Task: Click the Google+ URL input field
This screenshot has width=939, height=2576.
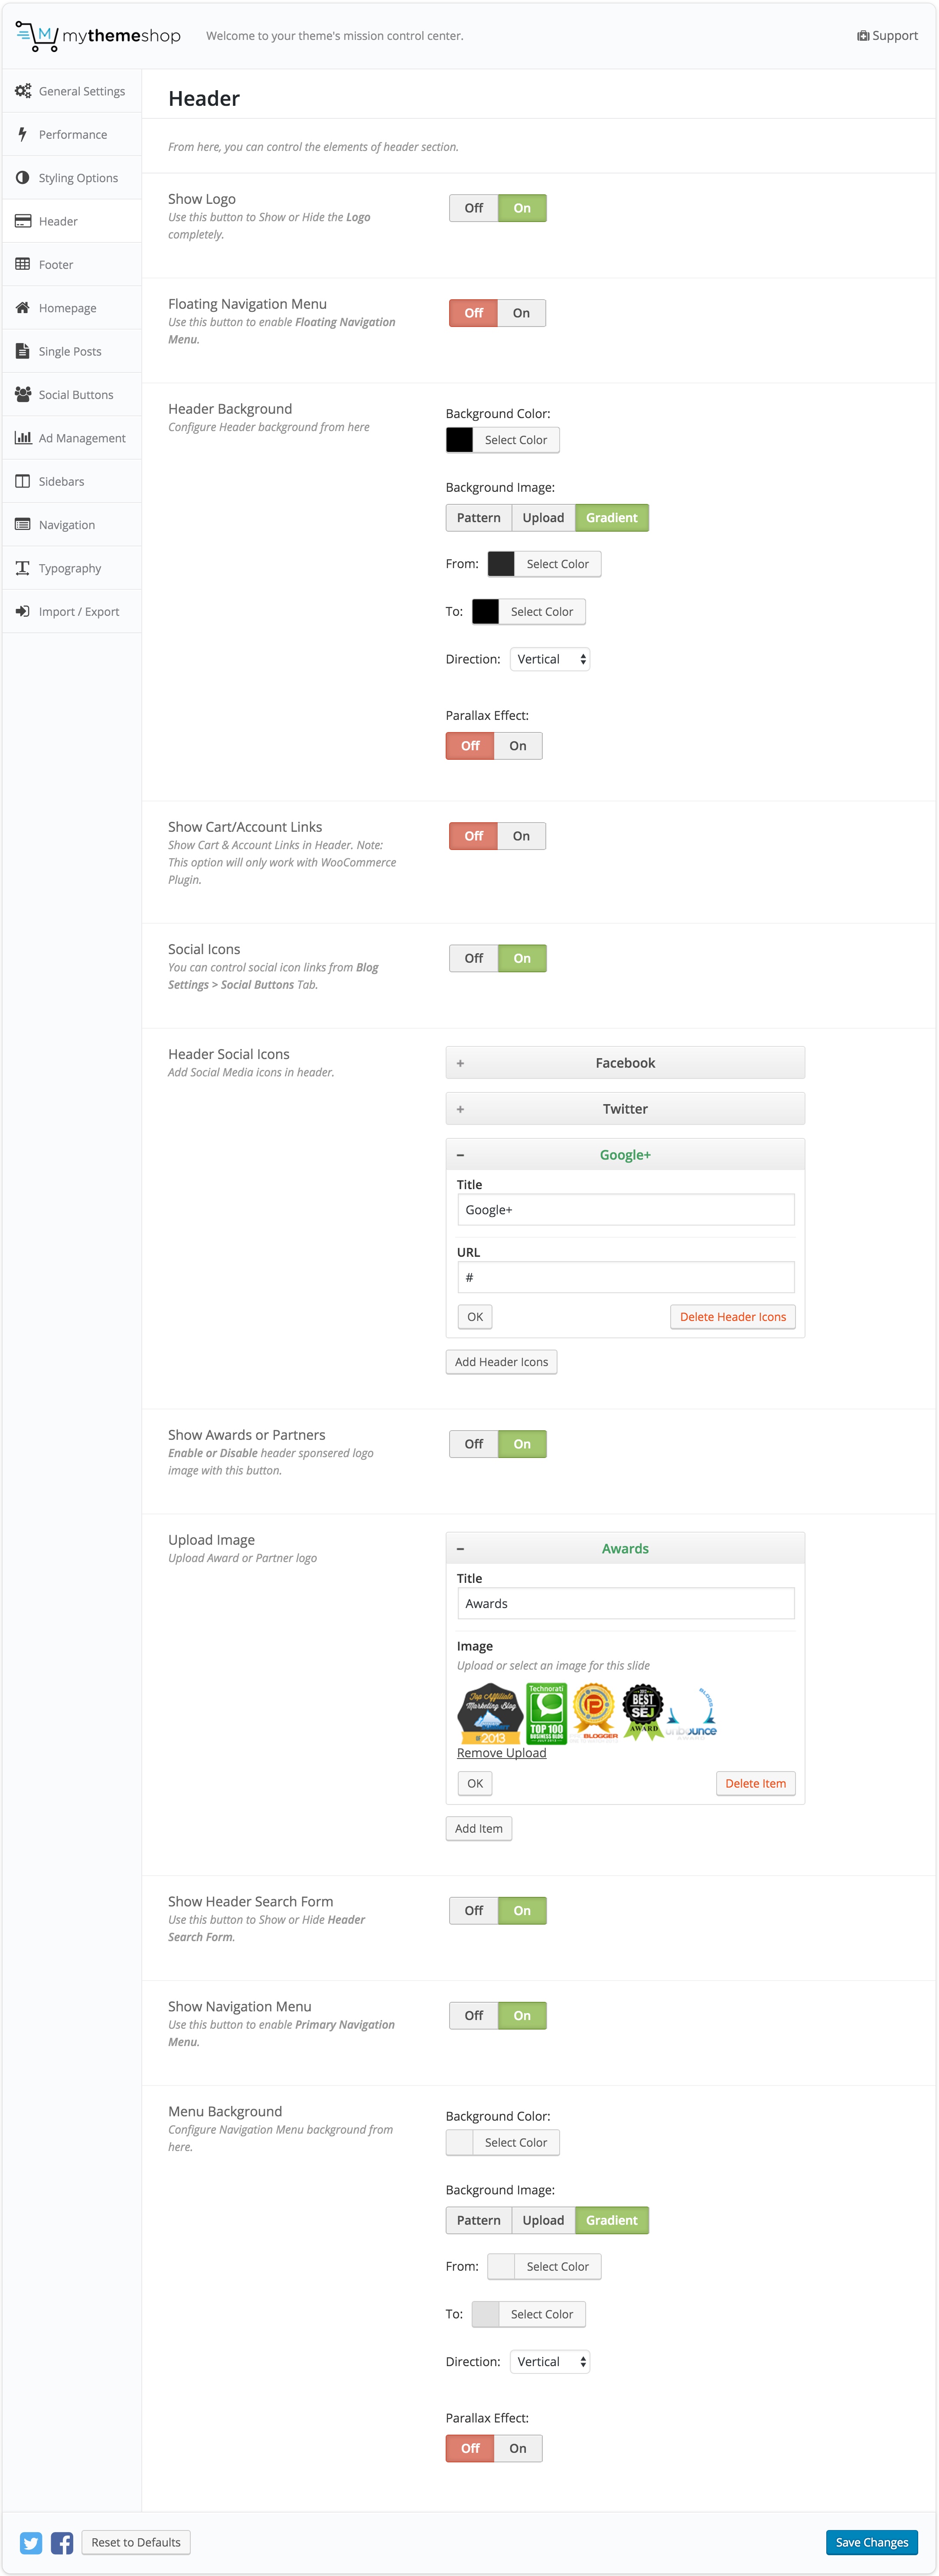Action: [626, 1277]
